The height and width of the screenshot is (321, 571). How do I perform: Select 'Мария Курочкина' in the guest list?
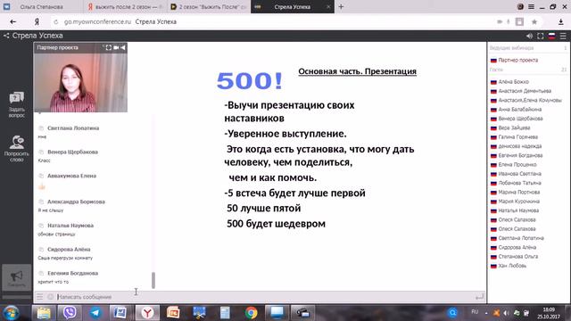click(519, 202)
